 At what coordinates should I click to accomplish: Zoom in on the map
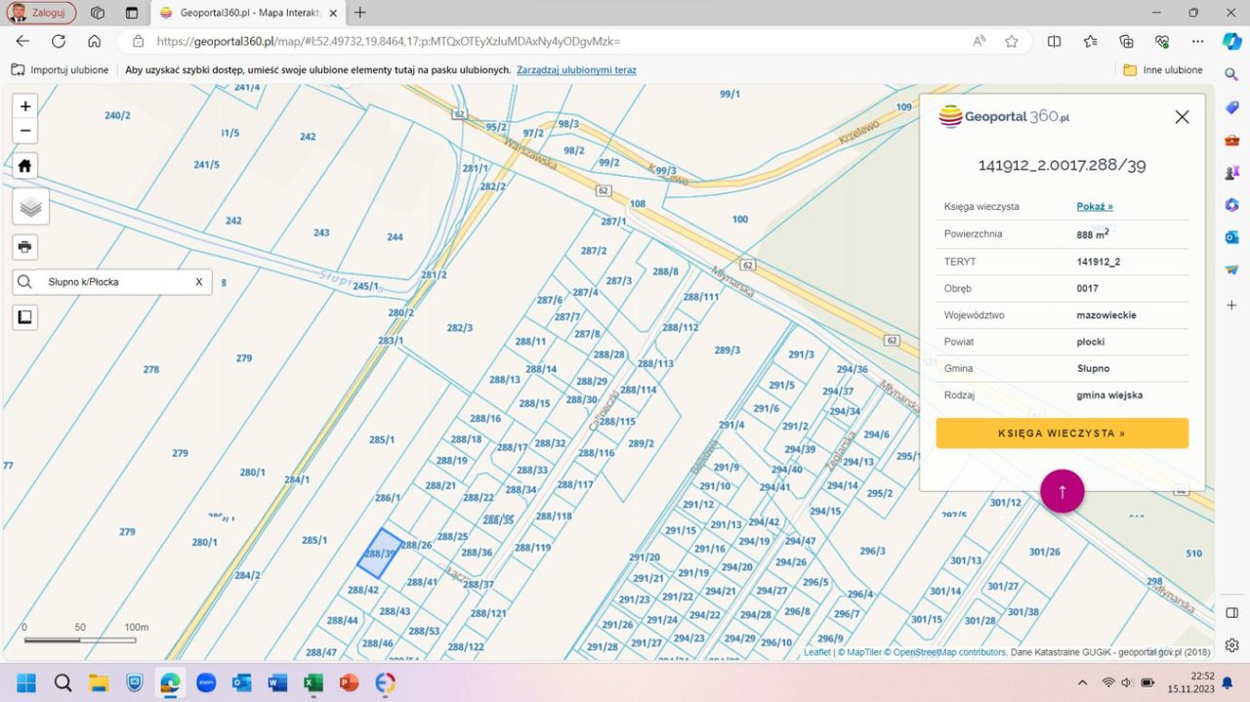point(25,105)
